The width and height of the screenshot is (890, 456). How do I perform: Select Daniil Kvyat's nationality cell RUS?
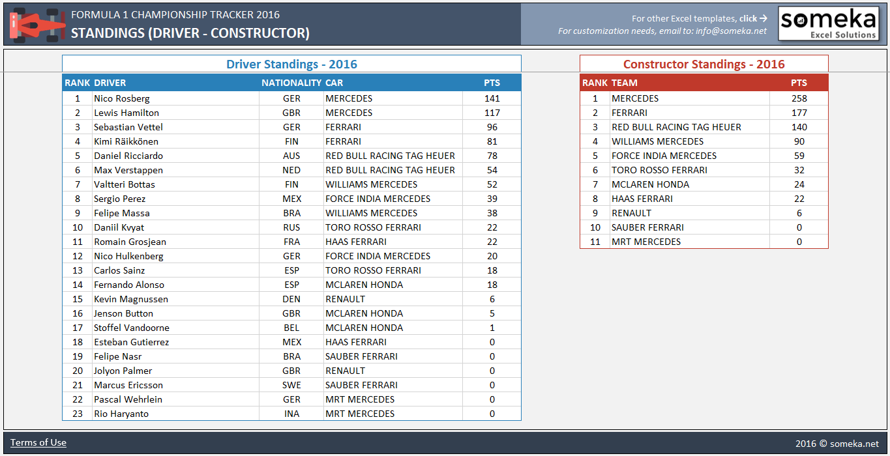[291, 227]
